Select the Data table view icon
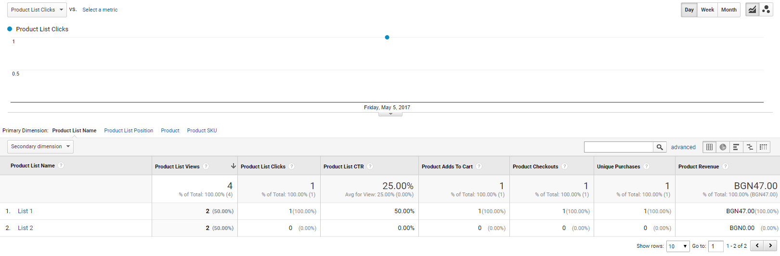This screenshot has height=256, width=780. [x=709, y=147]
